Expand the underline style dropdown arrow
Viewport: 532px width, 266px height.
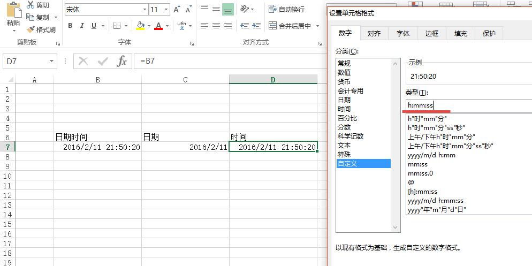coord(103,26)
